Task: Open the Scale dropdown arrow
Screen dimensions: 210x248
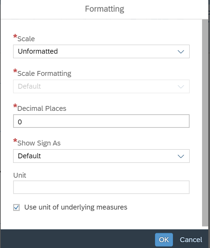Action: tap(181, 52)
